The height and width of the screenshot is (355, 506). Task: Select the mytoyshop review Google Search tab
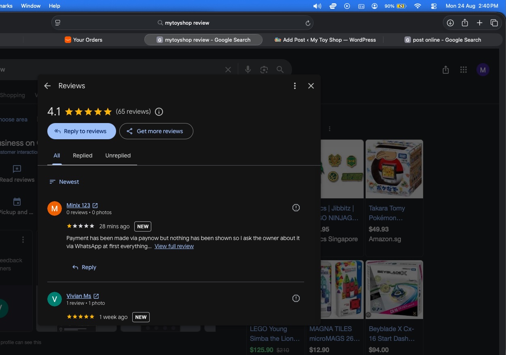(203, 40)
